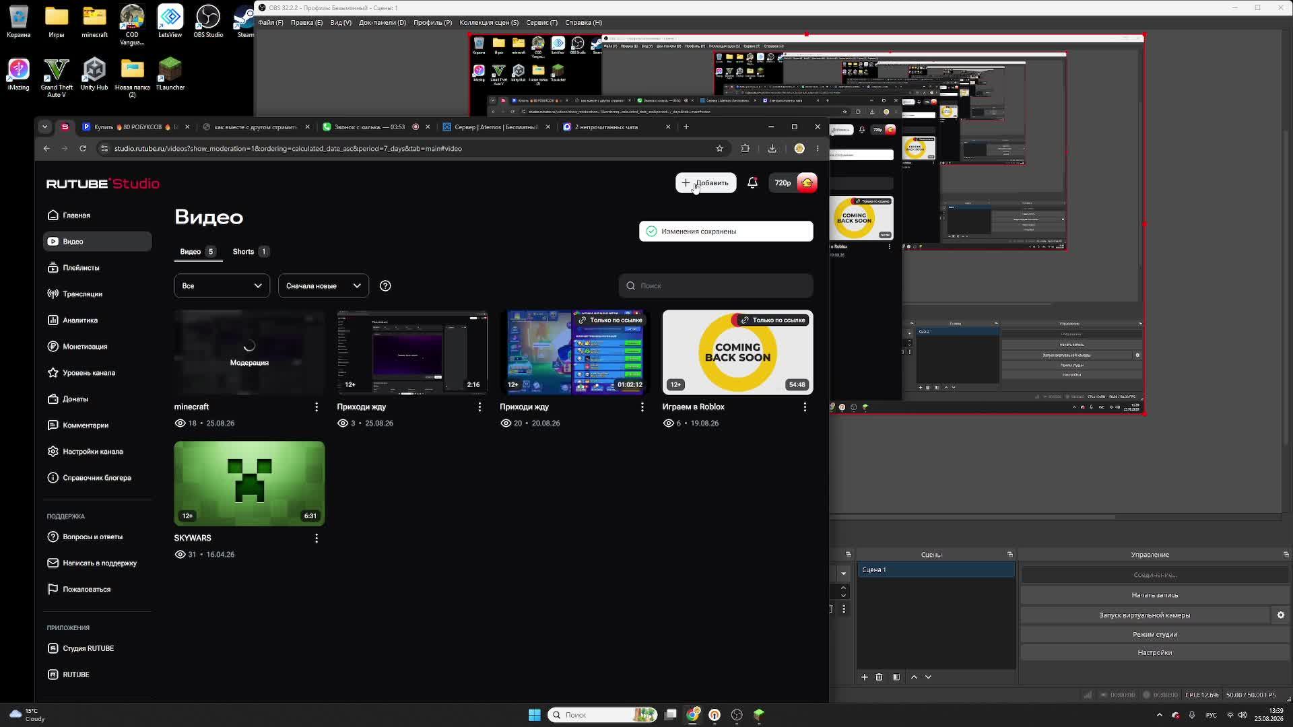The height and width of the screenshot is (727, 1293).
Task: Open Коллекция сцен menu in OBS
Action: tap(489, 22)
